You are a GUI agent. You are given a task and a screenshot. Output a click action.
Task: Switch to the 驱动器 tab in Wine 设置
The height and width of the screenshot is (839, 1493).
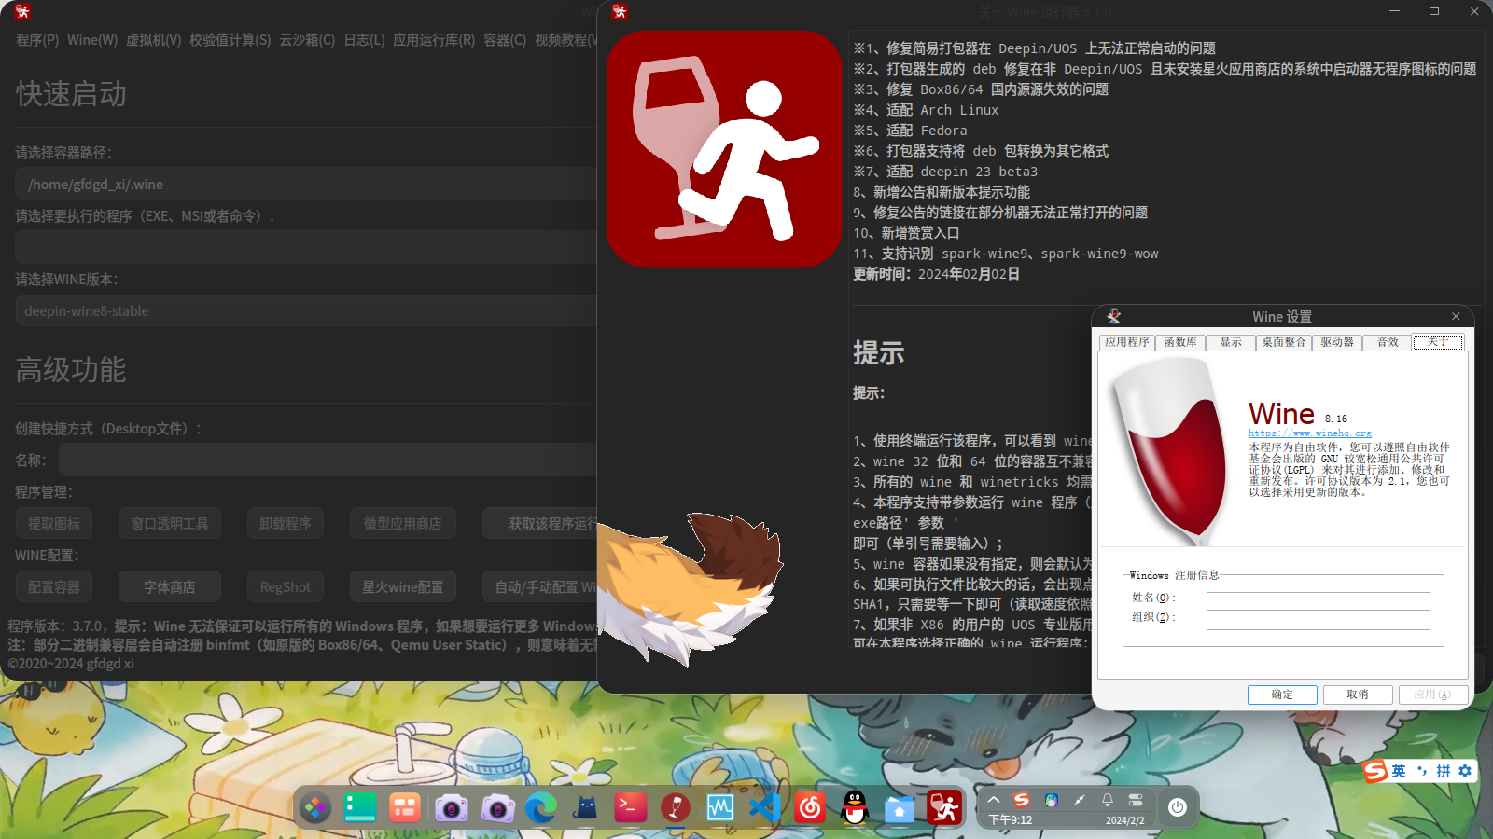[x=1337, y=342]
